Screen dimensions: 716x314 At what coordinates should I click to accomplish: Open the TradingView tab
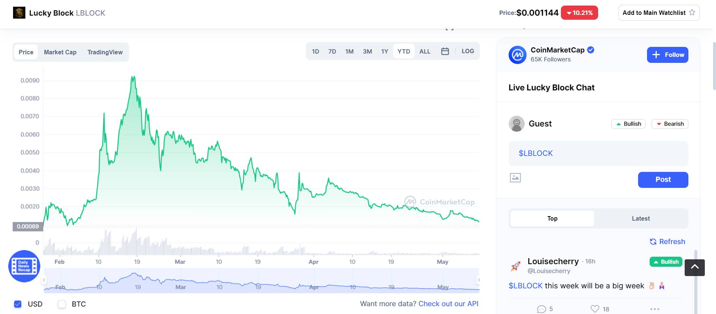click(x=105, y=52)
